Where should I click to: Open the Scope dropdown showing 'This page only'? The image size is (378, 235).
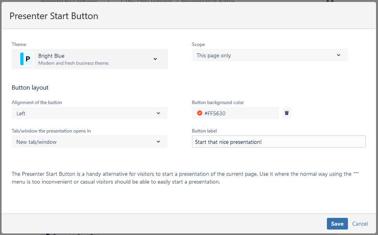point(270,55)
